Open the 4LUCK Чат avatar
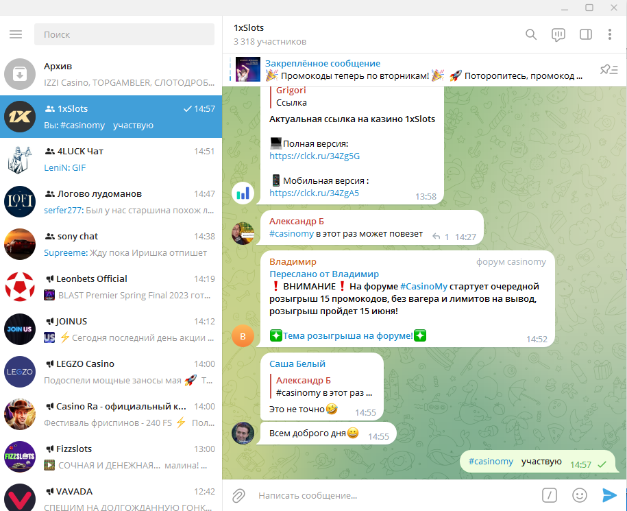 [x=20, y=159]
